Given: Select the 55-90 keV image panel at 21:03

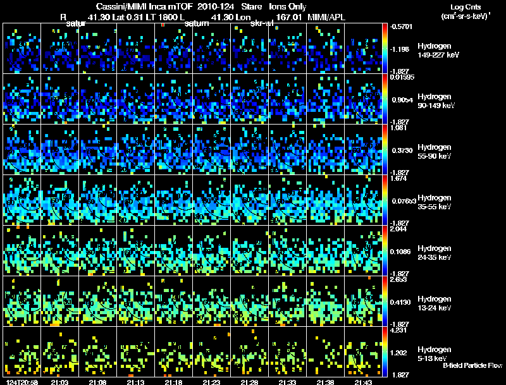Looking at the screenshot, I should (59, 150).
